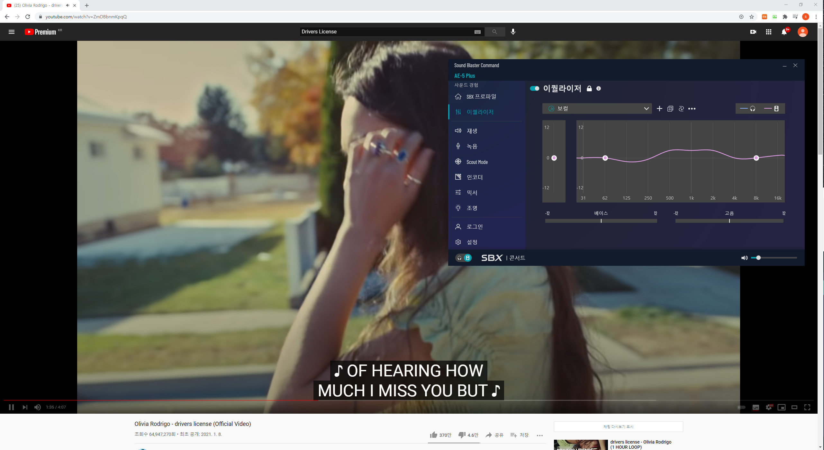
Task: Click the preamp gain handle at 0
Action: (x=554, y=158)
